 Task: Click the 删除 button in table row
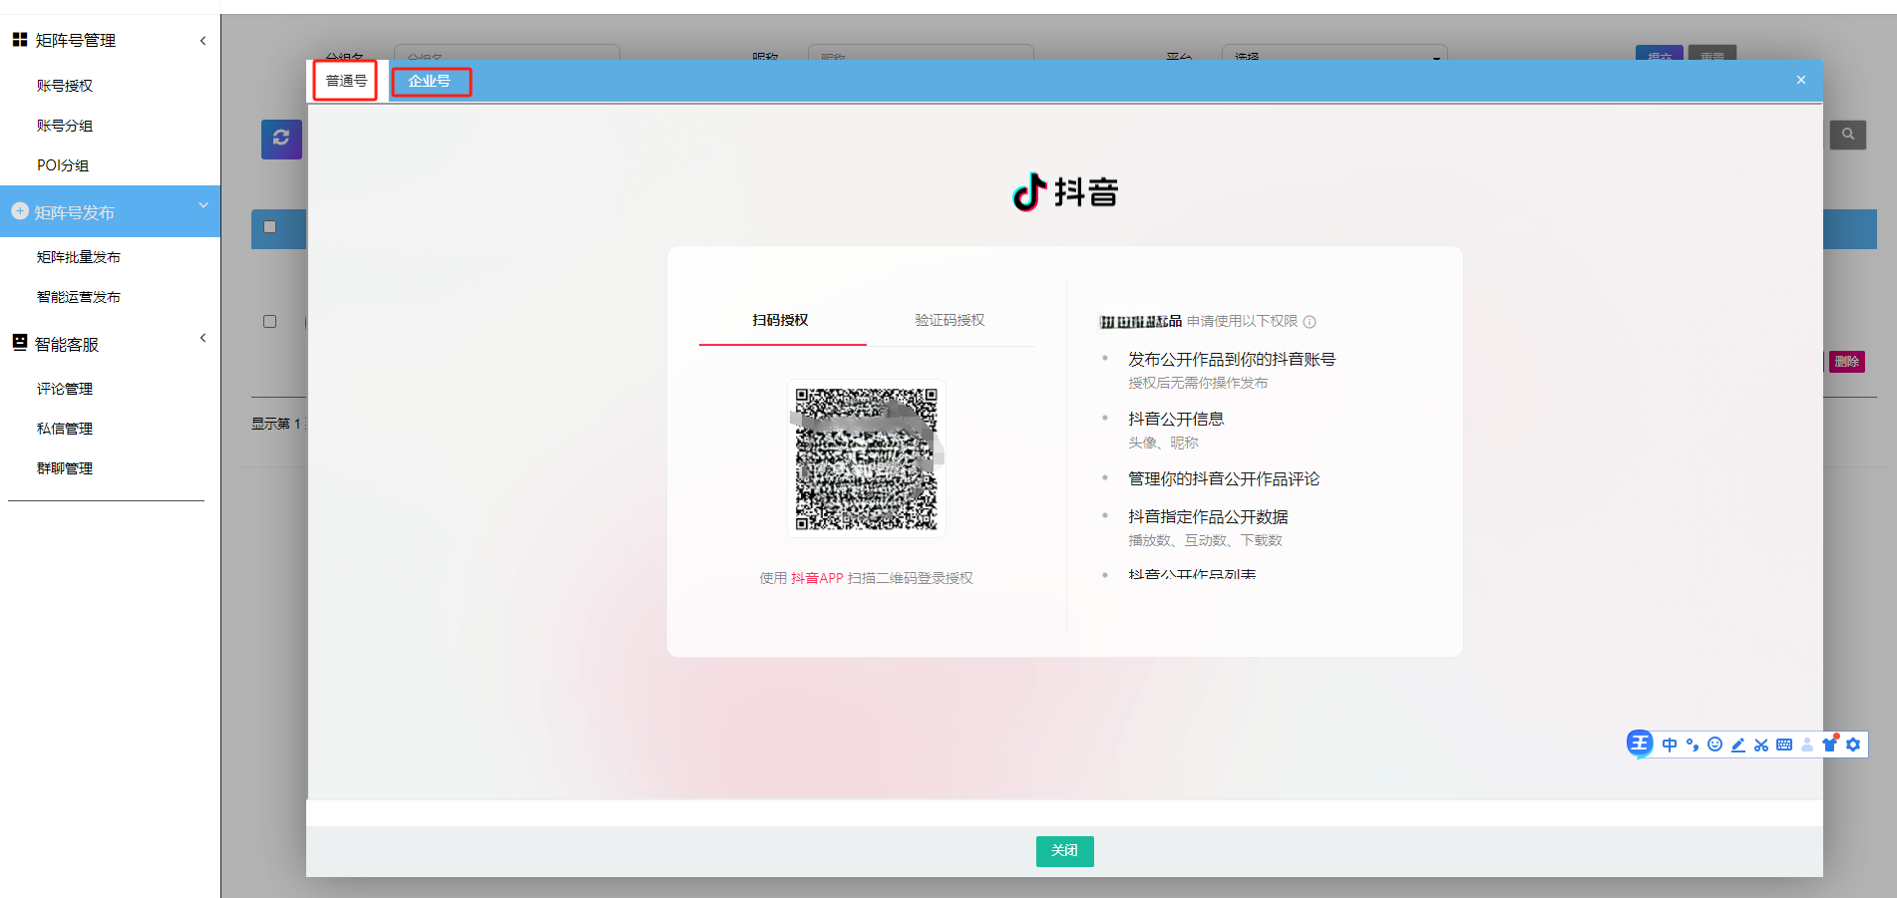pyautogui.click(x=1847, y=362)
